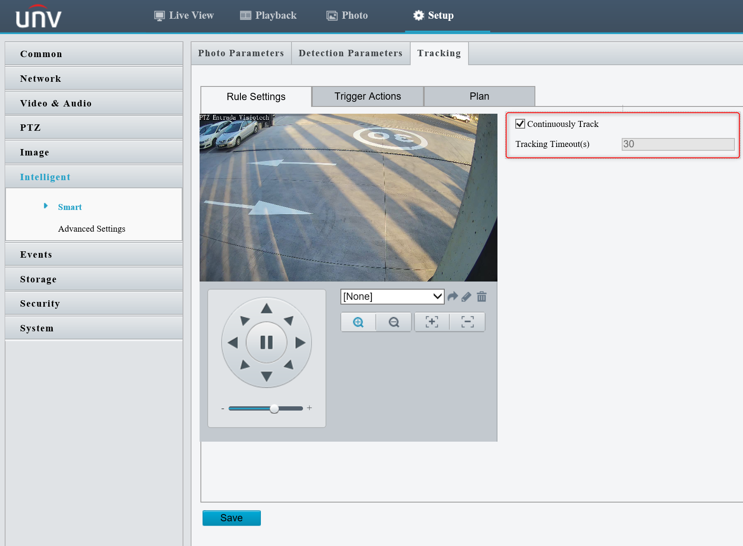743x546 pixels.
Task: Click the PTZ up arrow
Action: [266, 308]
